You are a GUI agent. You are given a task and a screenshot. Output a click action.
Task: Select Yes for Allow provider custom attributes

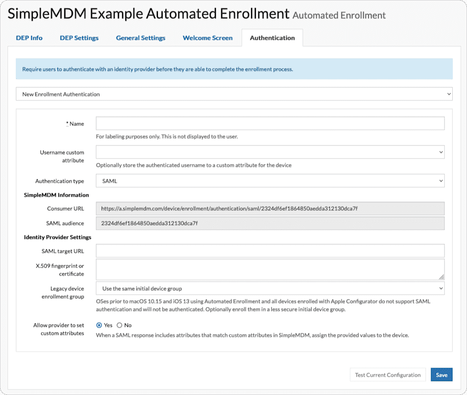tap(99, 325)
